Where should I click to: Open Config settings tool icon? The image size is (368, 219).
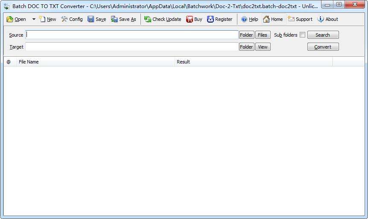point(64,19)
